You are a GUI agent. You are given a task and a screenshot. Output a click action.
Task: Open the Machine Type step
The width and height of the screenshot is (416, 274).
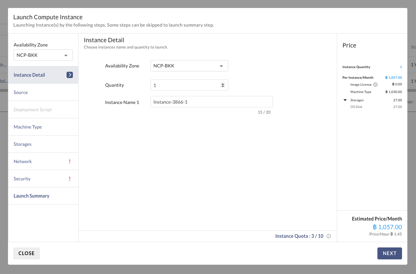[28, 127]
